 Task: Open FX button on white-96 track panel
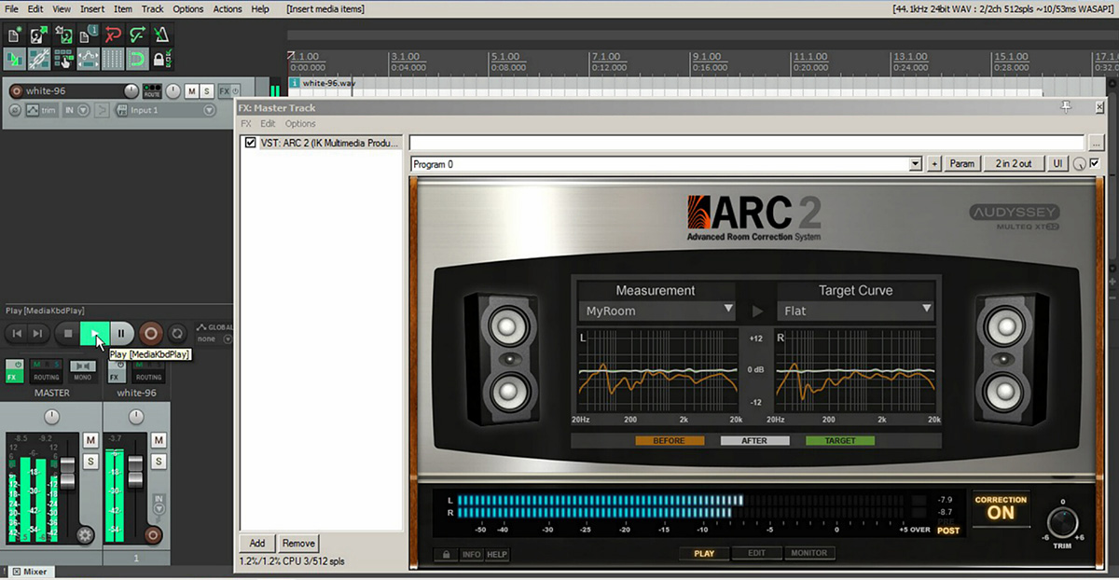[224, 91]
